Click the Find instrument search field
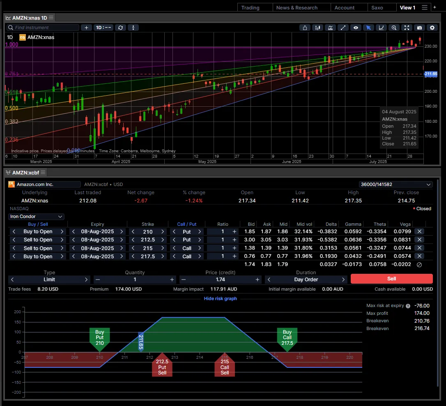 pos(43,28)
